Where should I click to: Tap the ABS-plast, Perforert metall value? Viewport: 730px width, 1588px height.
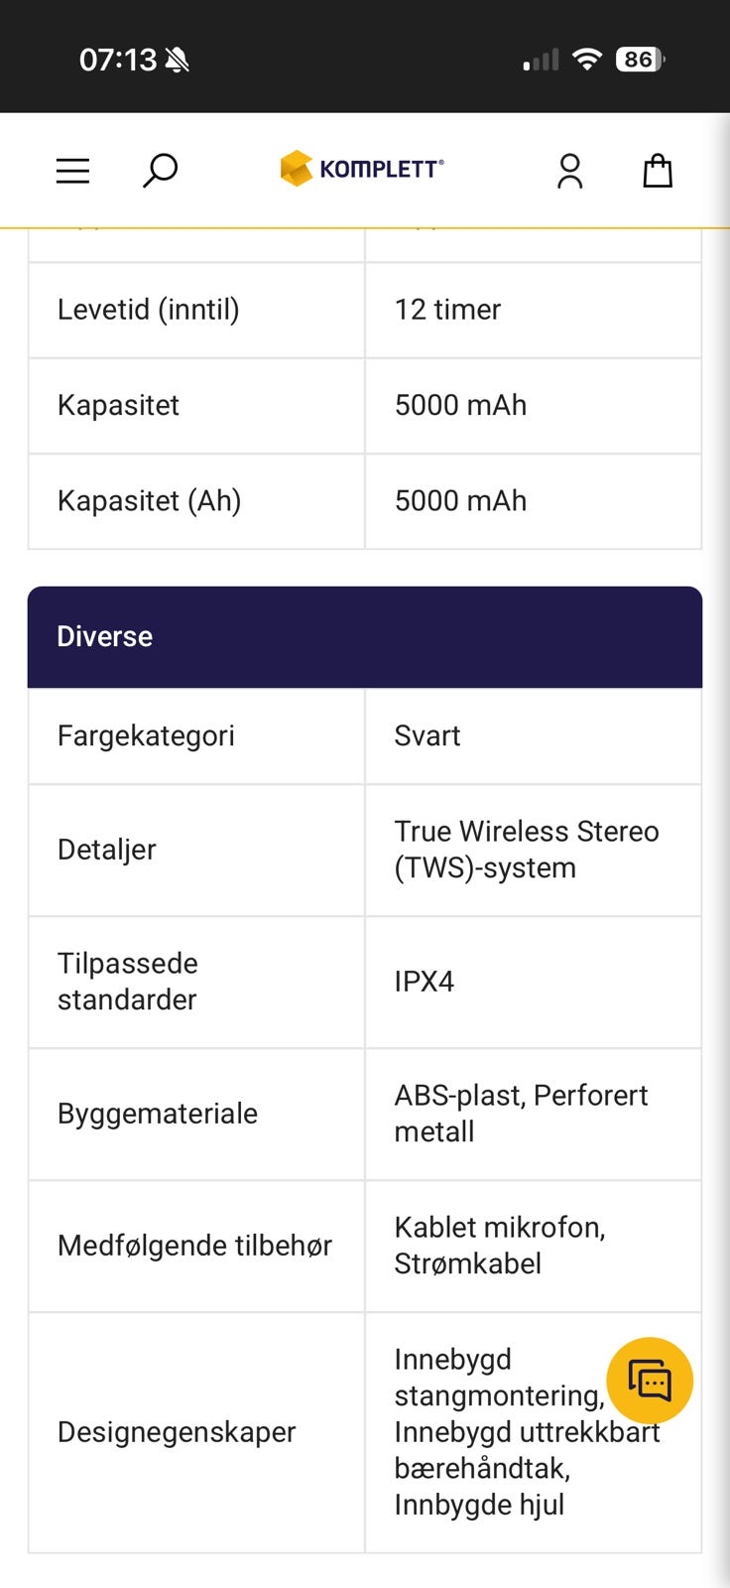(x=520, y=1113)
